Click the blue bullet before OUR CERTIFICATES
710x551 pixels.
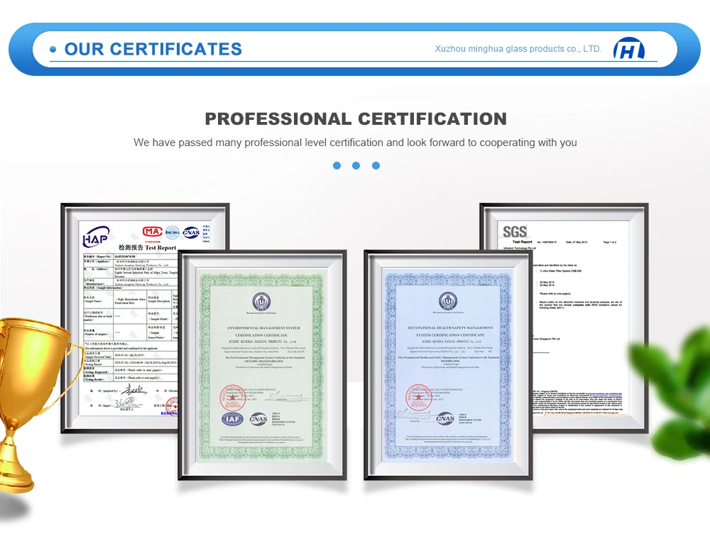[53, 50]
